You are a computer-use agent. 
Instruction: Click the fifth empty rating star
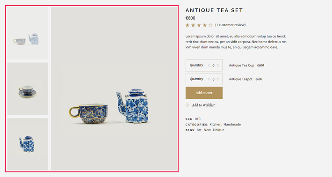click(x=210, y=25)
